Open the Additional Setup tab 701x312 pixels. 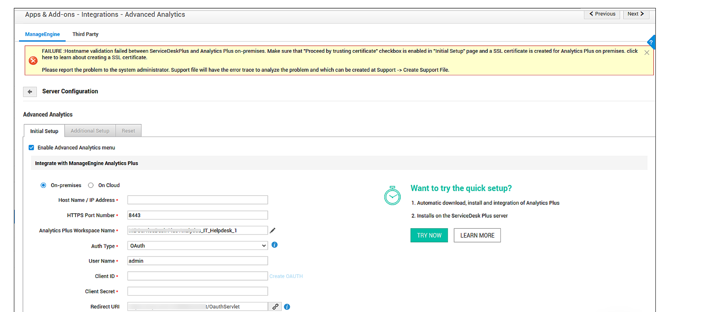(x=90, y=131)
